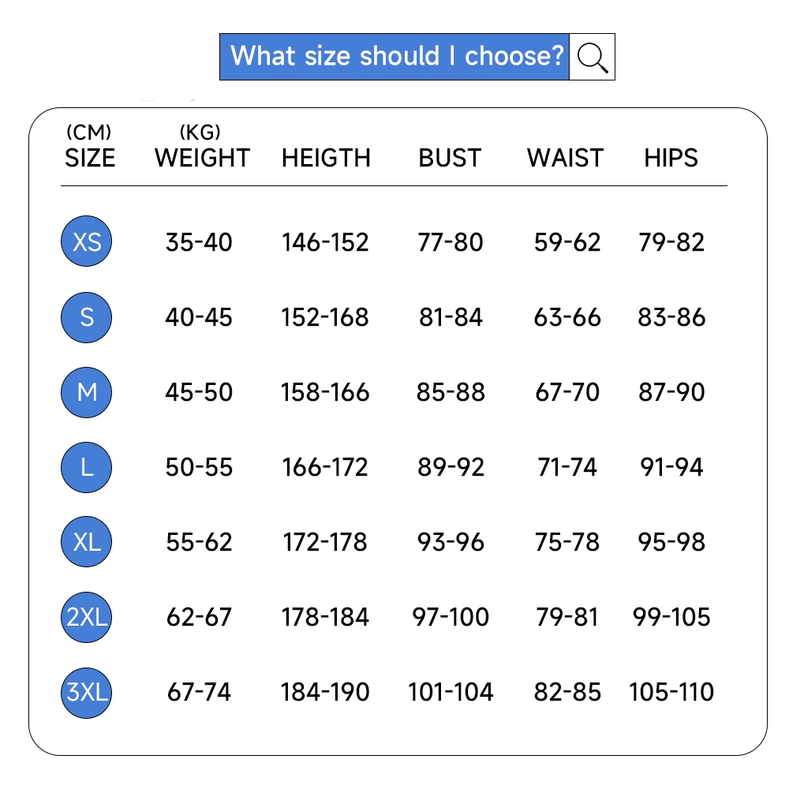789x789 pixels.
Task: Click the 'What size should I choose?' banner
Action: [x=394, y=57]
